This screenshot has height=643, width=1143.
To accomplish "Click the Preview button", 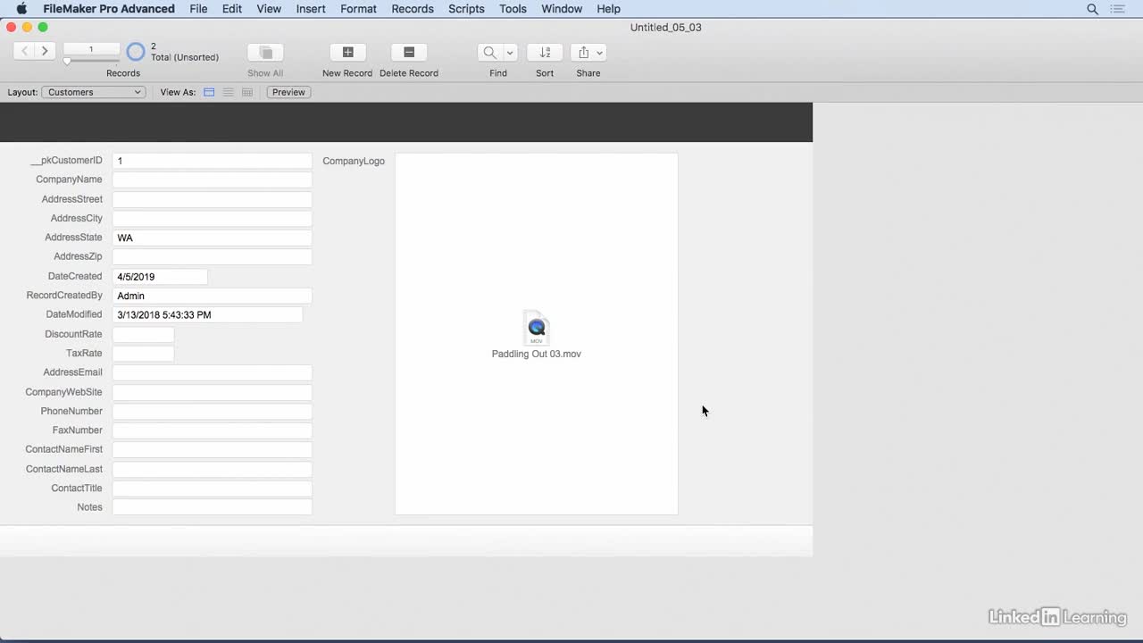I will coord(288,92).
